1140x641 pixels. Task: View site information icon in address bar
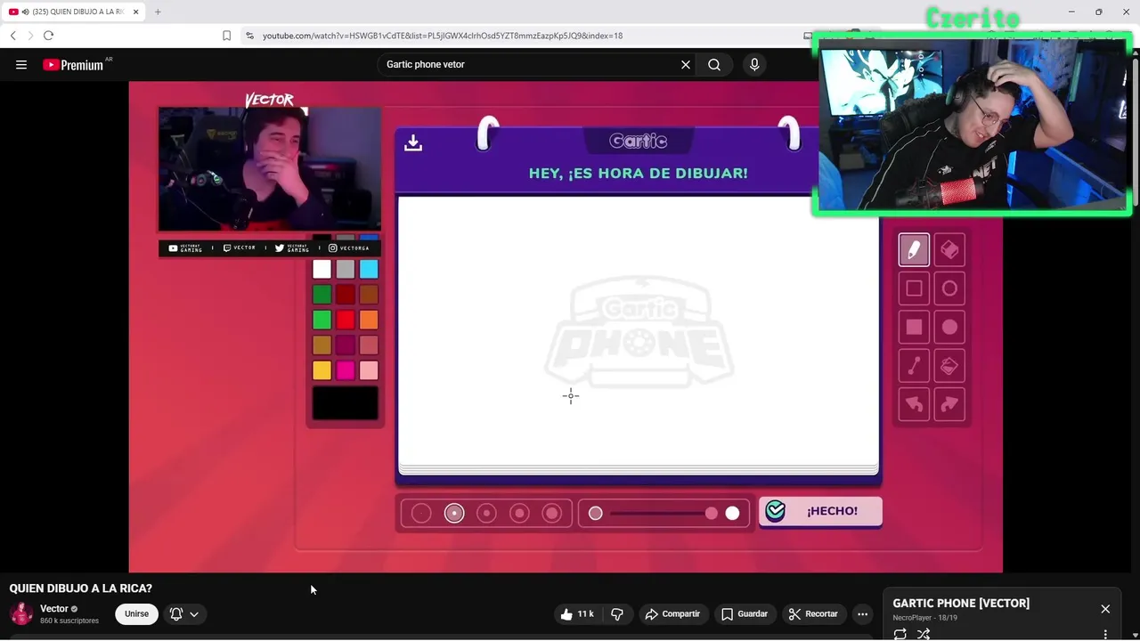point(249,36)
